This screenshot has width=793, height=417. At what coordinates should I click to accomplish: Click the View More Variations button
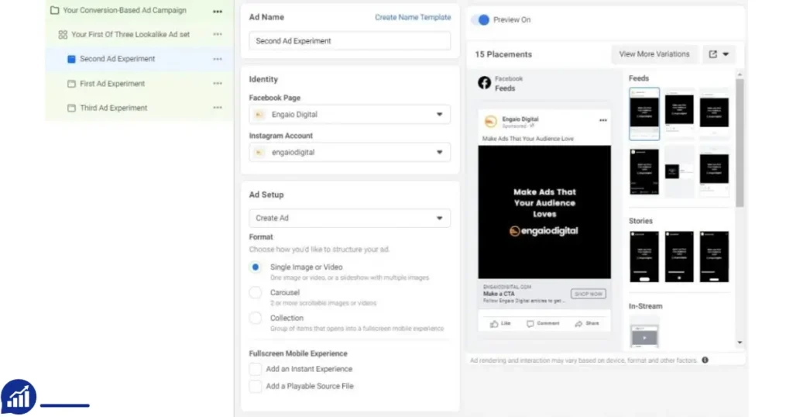coord(654,54)
